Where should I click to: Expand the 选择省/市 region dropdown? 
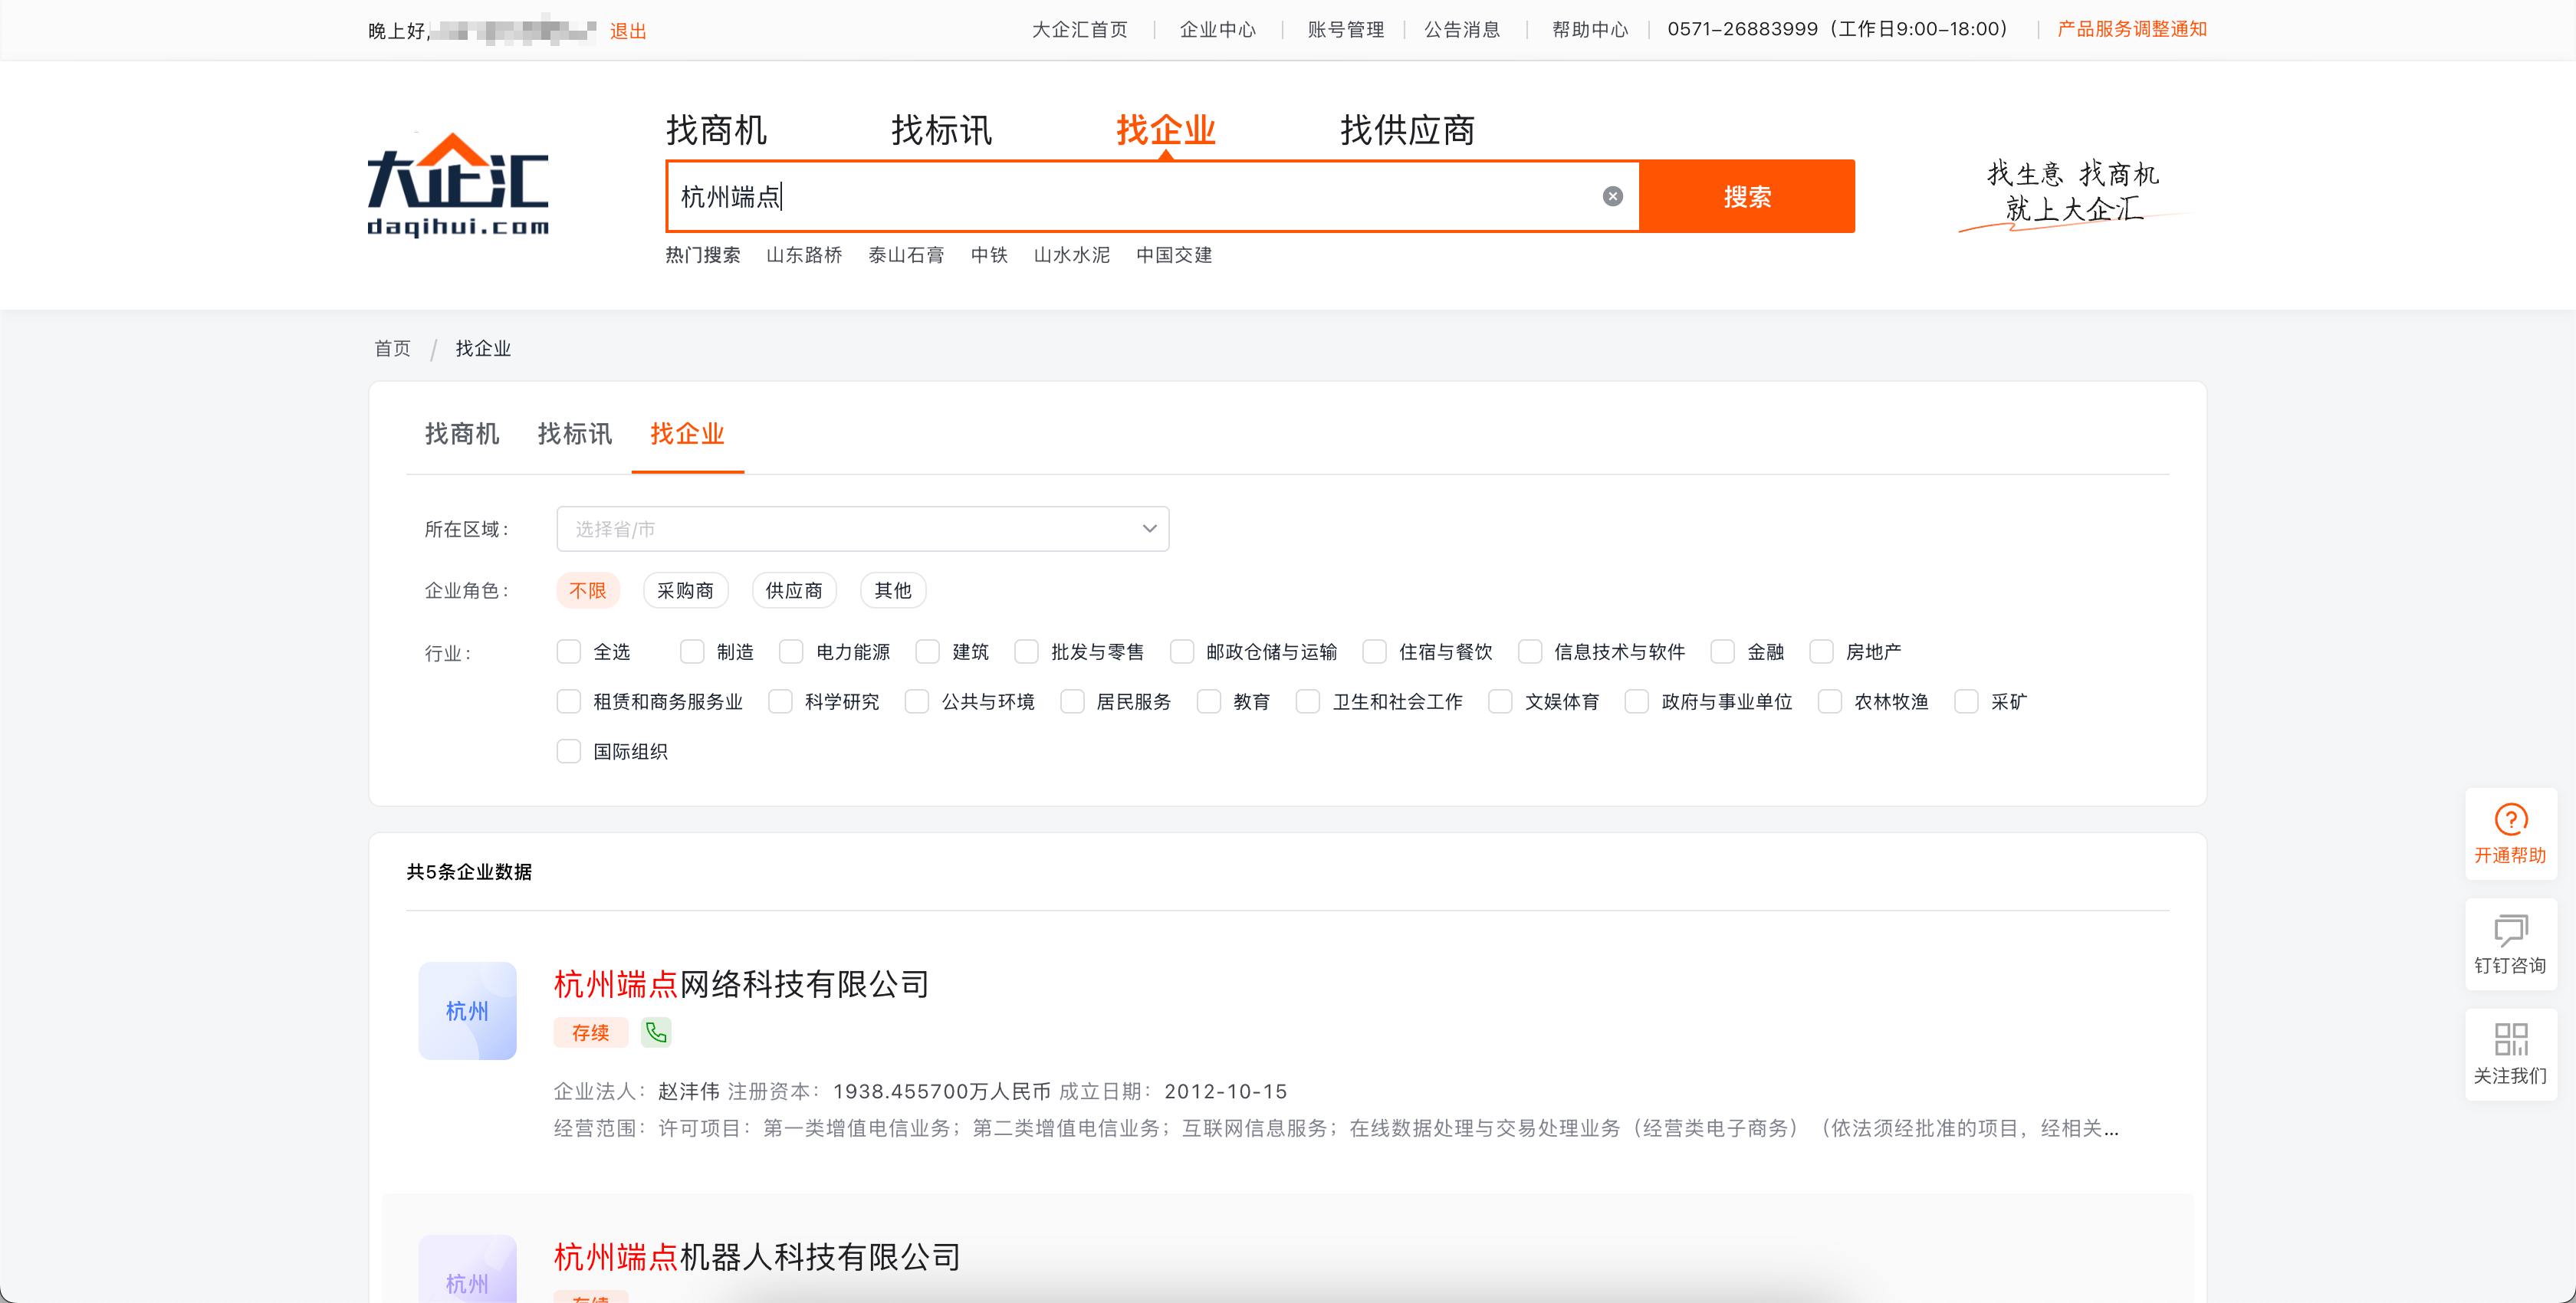point(862,528)
